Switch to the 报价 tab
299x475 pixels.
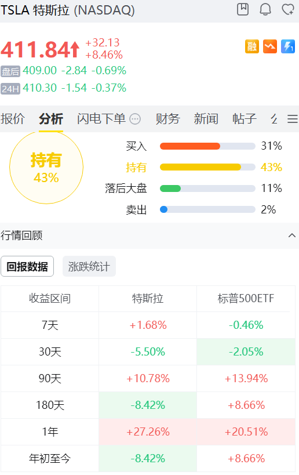click(12, 119)
